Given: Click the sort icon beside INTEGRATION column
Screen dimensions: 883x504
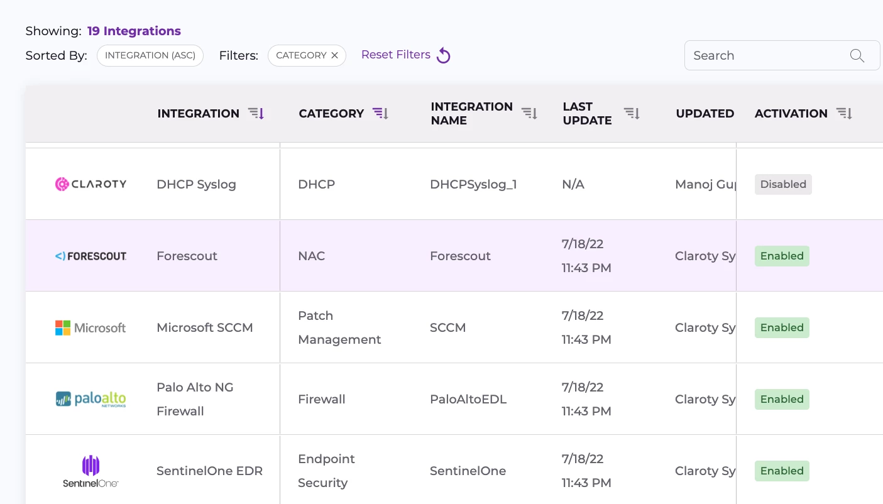Looking at the screenshot, I should 256,114.
